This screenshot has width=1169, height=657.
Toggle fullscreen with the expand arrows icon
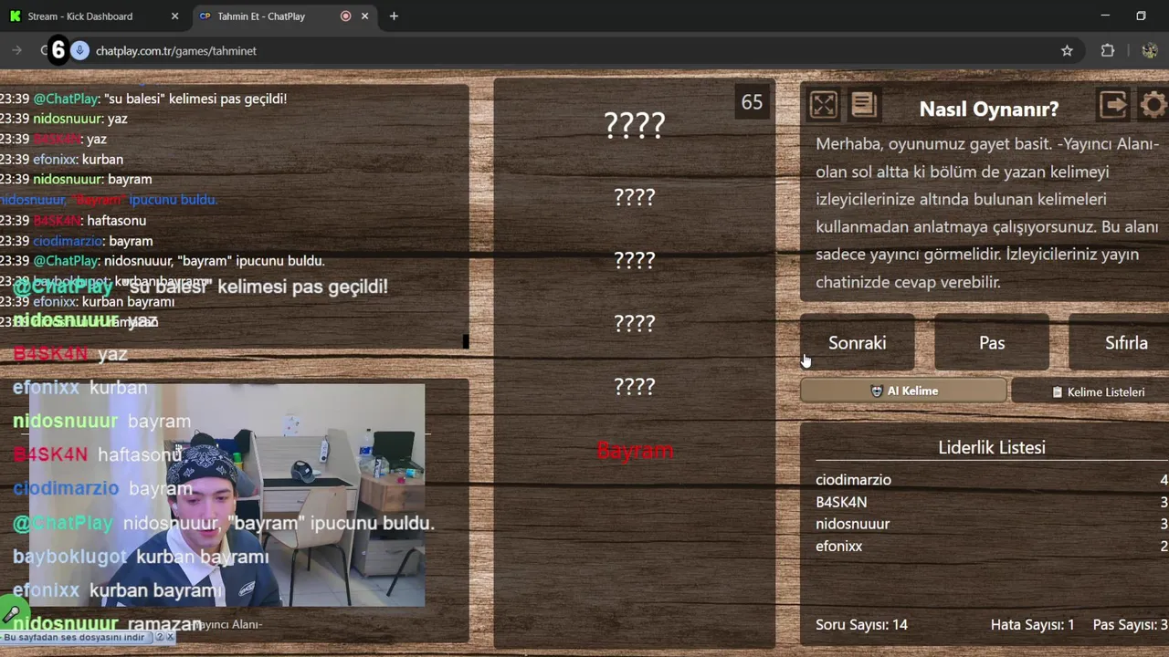tap(823, 106)
